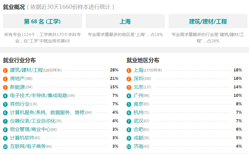Click the rank 3 badge beside 北京
The width and height of the screenshot is (249, 154).
pos(129,87)
